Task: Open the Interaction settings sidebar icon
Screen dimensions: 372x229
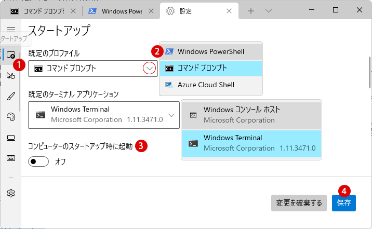Action: click(x=11, y=76)
